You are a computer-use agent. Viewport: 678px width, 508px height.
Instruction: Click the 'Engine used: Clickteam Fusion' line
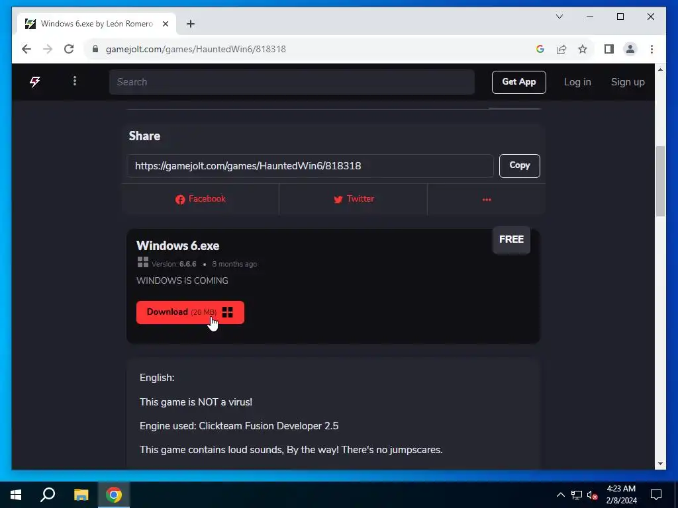pyautogui.click(x=239, y=426)
